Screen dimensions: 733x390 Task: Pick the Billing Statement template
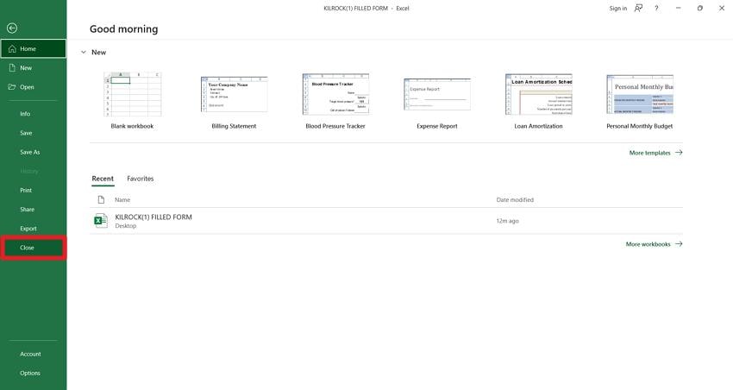coord(234,94)
